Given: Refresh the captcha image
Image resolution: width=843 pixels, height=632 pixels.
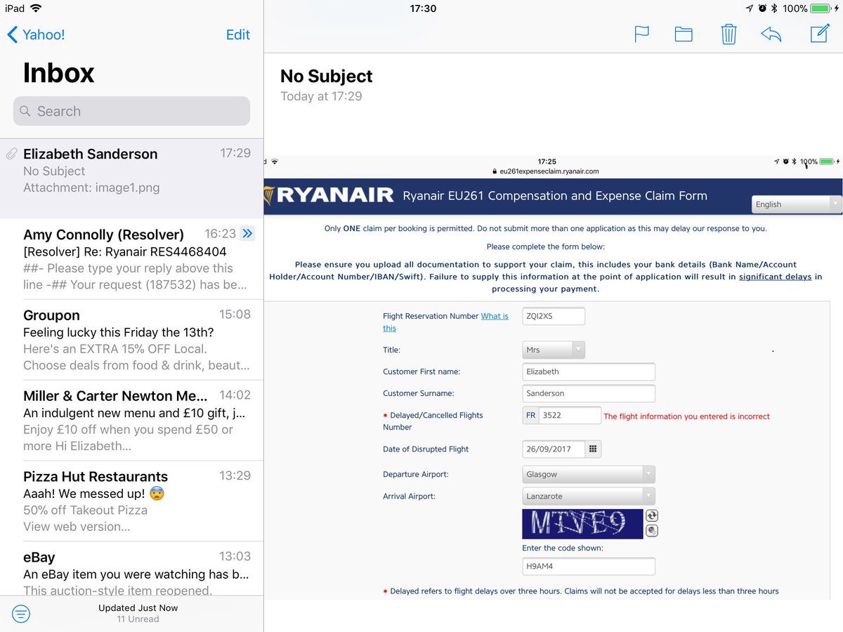Looking at the screenshot, I should (x=652, y=516).
